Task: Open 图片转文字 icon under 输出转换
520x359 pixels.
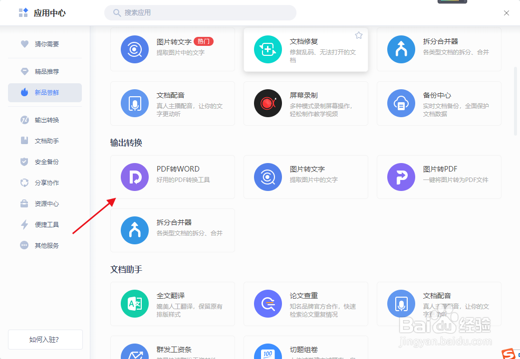Action: click(x=268, y=177)
